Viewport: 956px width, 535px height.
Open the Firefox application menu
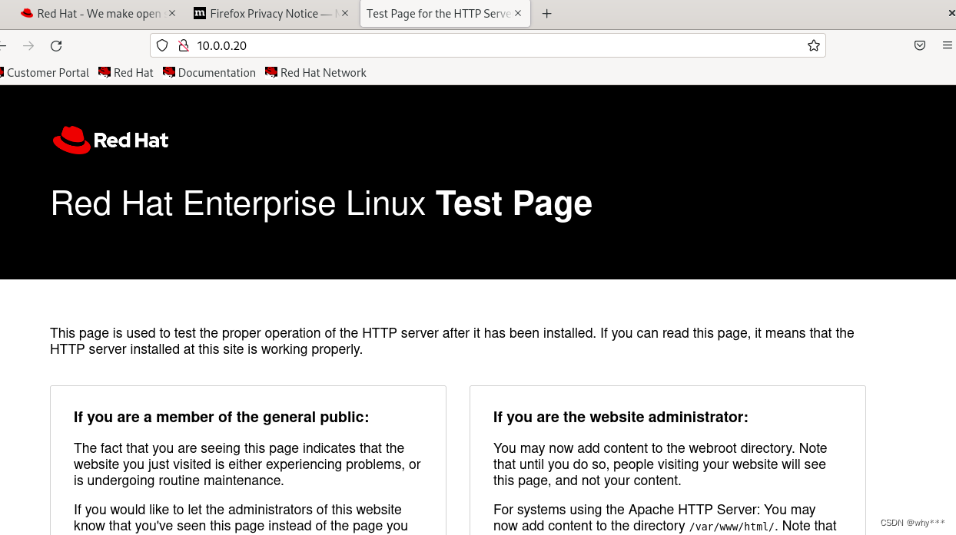[x=948, y=45]
